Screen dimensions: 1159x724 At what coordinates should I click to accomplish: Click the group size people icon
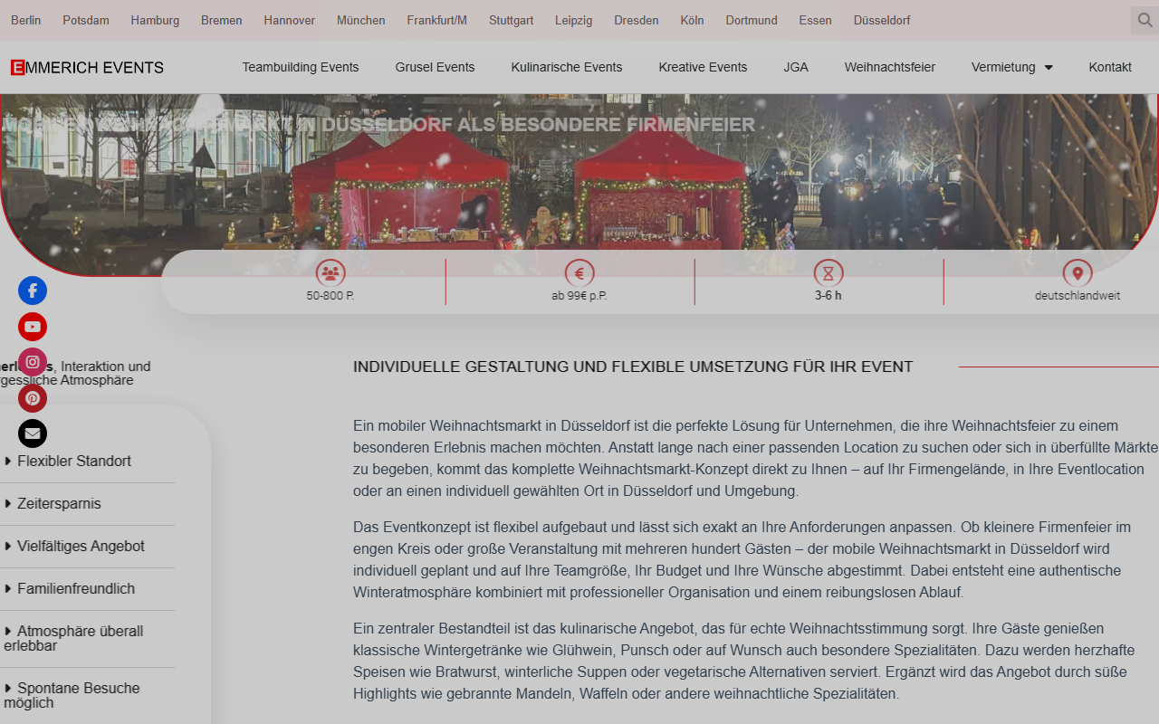(330, 273)
